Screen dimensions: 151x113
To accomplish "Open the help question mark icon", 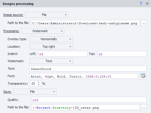I will point(141,4).
